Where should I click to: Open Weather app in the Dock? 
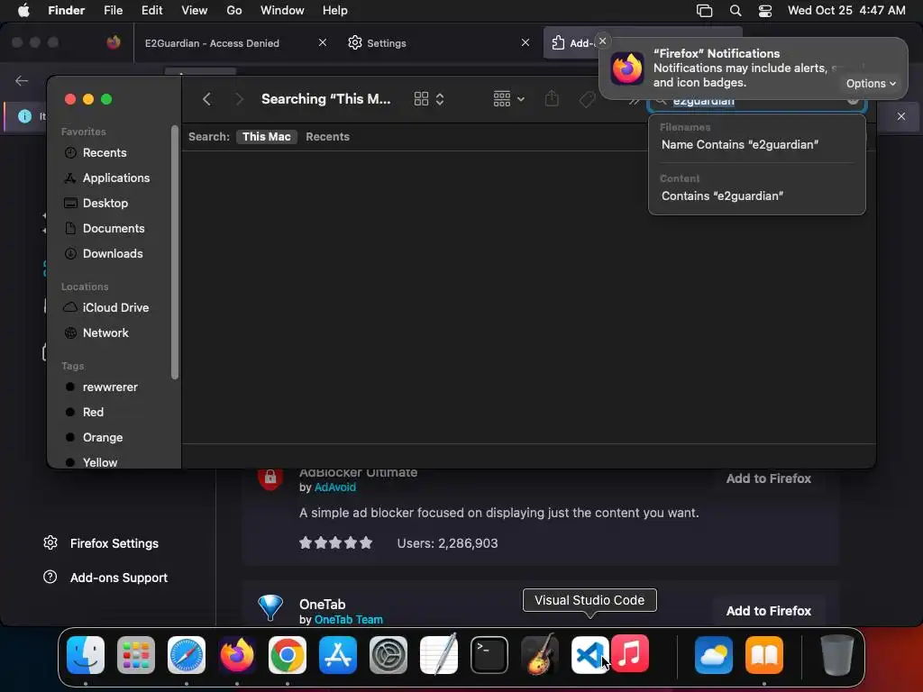(714, 654)
